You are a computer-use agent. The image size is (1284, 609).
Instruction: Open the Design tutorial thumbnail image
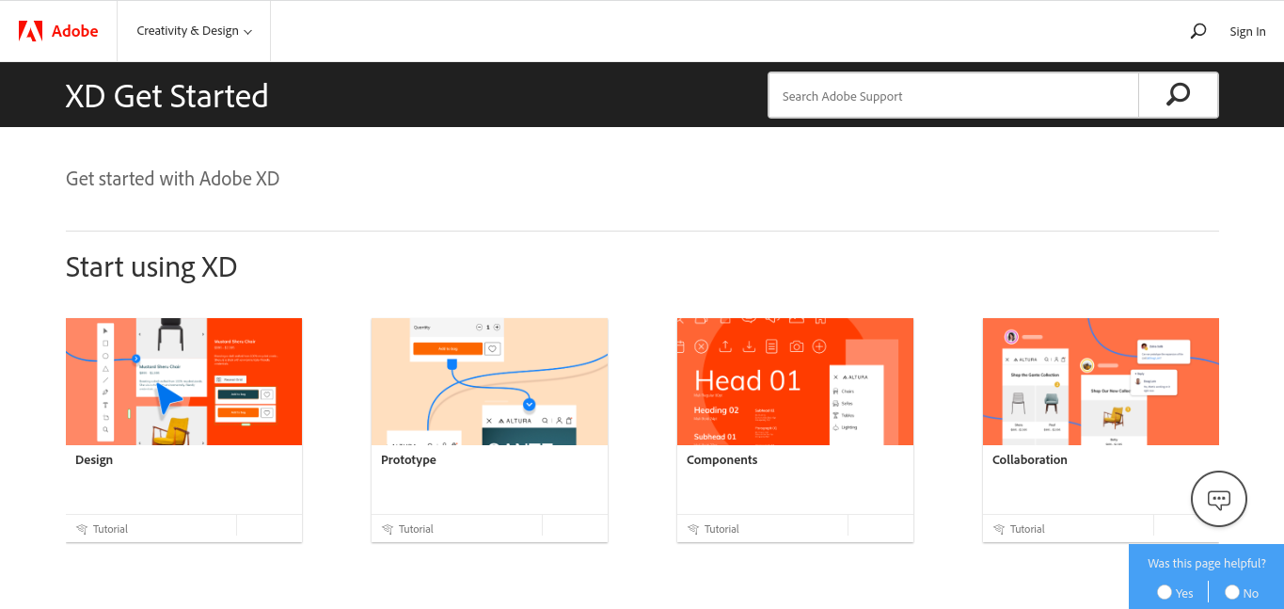pos(183,381)
